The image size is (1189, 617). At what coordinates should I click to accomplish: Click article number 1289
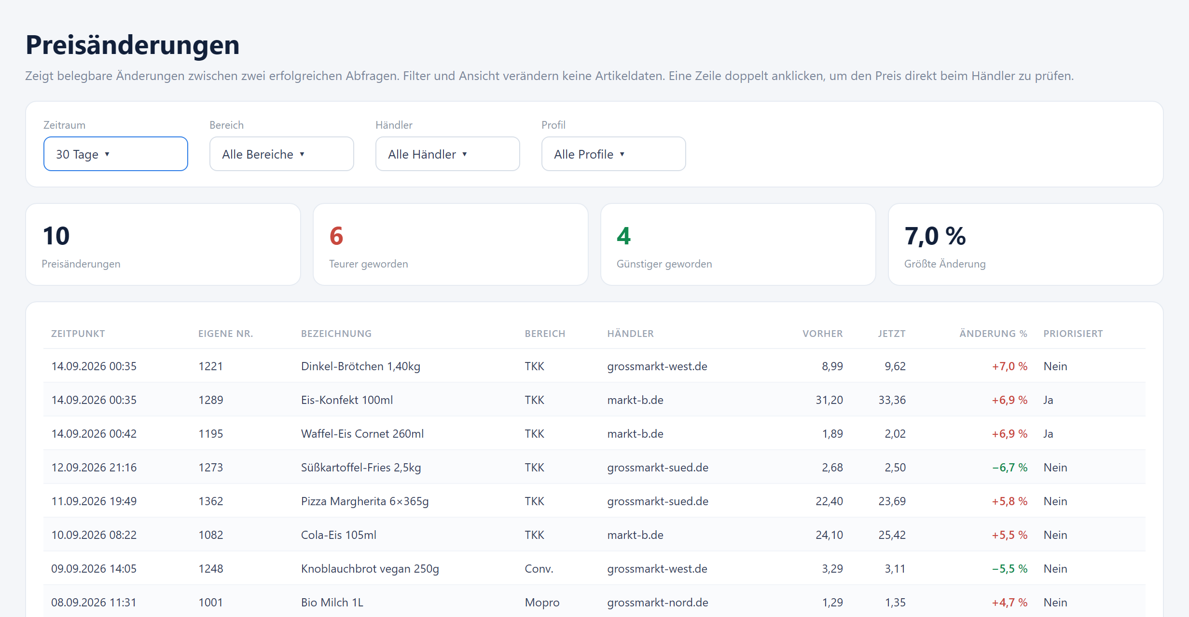coord(210,400)
